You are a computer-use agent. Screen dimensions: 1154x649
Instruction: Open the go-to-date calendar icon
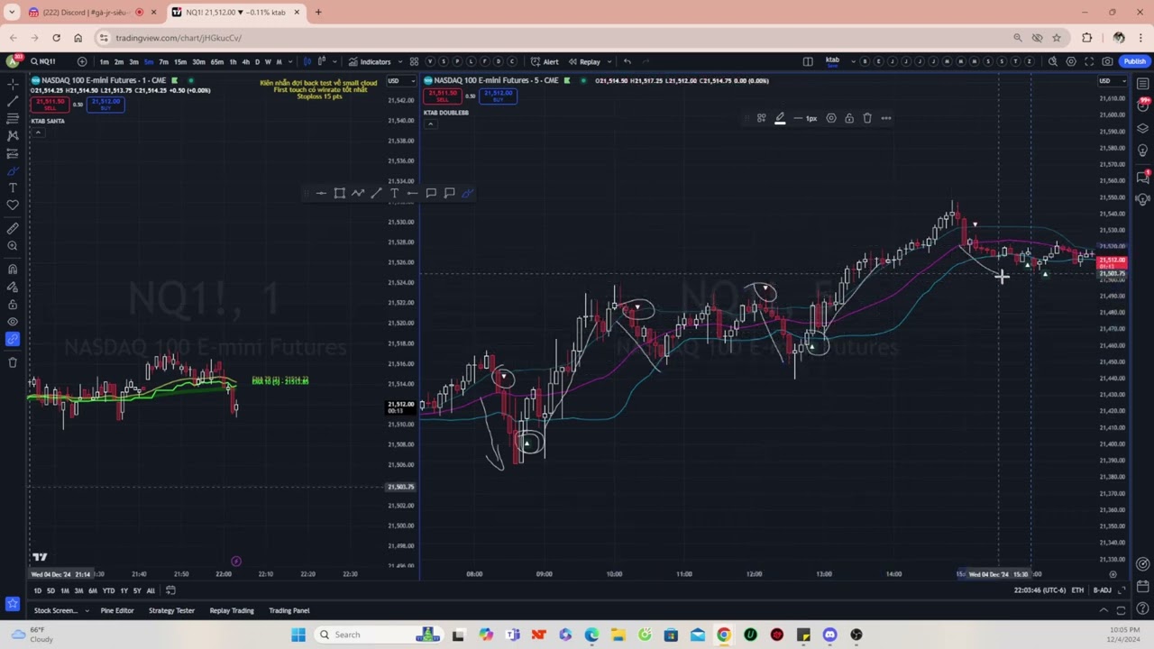click(170, 590)
